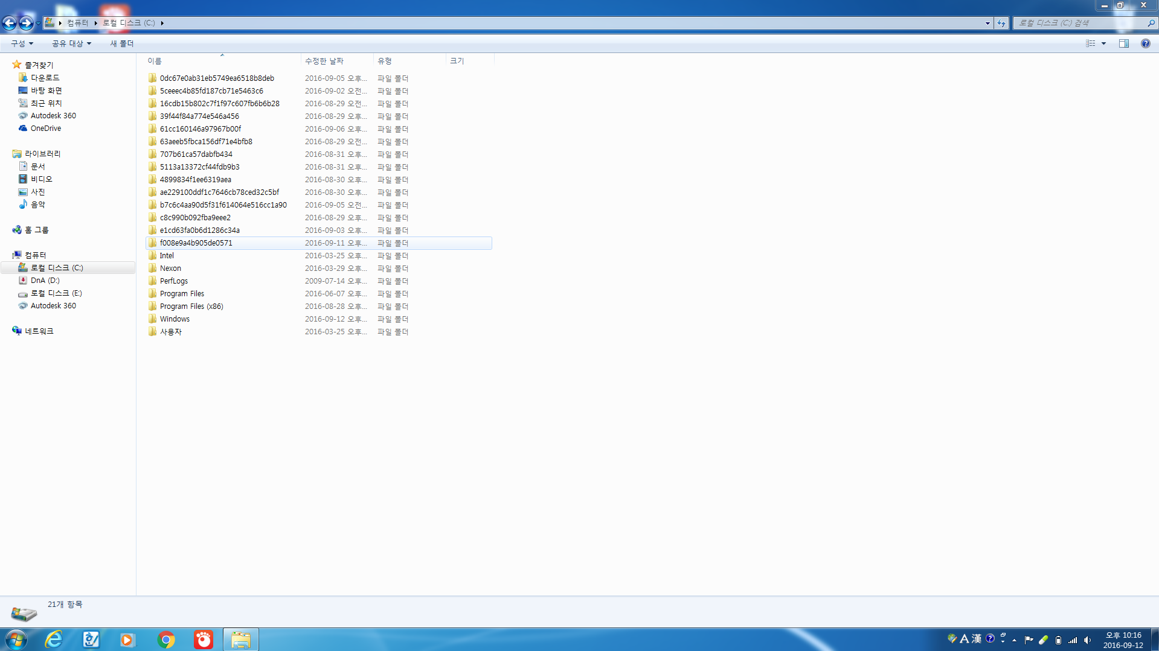This screenshot has height=651, width=1159.
Task: Open the red camera app on taskbar
Action: click(x=204, y=640)
